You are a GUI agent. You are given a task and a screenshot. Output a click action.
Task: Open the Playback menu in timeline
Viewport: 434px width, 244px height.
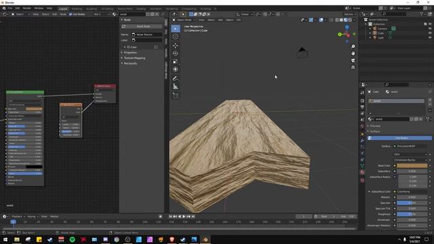(18, 216)
